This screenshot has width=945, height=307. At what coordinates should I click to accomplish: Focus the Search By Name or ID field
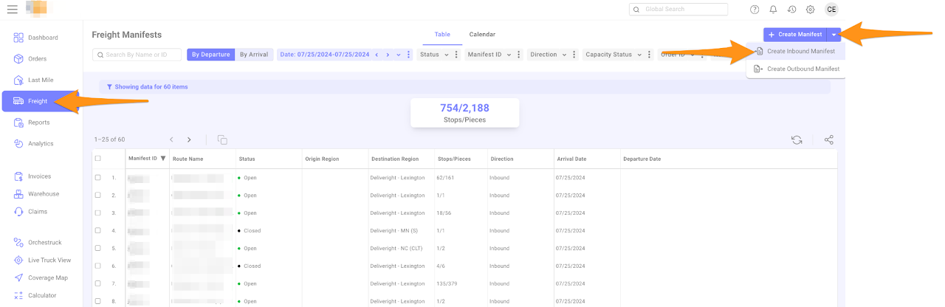137,55
